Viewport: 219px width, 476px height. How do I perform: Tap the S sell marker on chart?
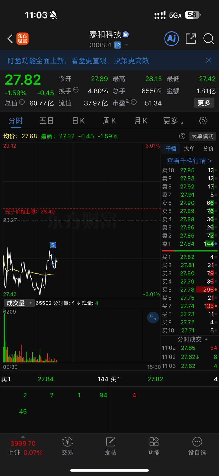tap(53, 245)
